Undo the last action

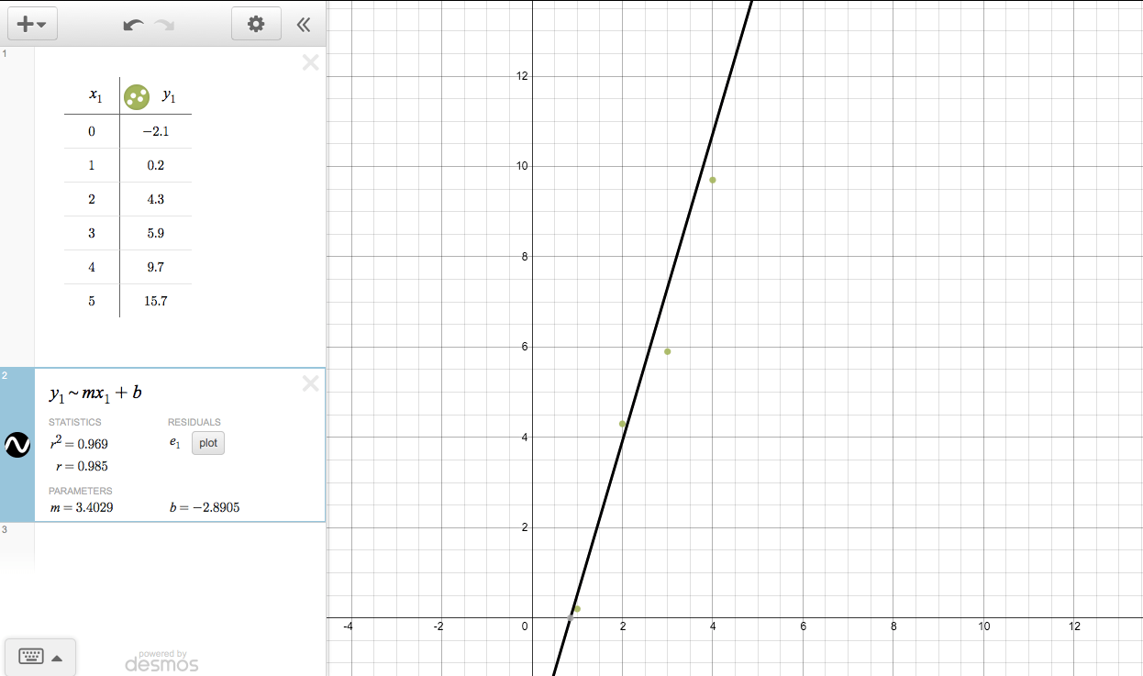[134, 25]
